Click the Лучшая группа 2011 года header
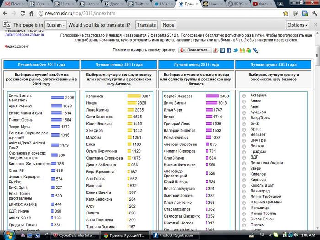 pos(273,64)
